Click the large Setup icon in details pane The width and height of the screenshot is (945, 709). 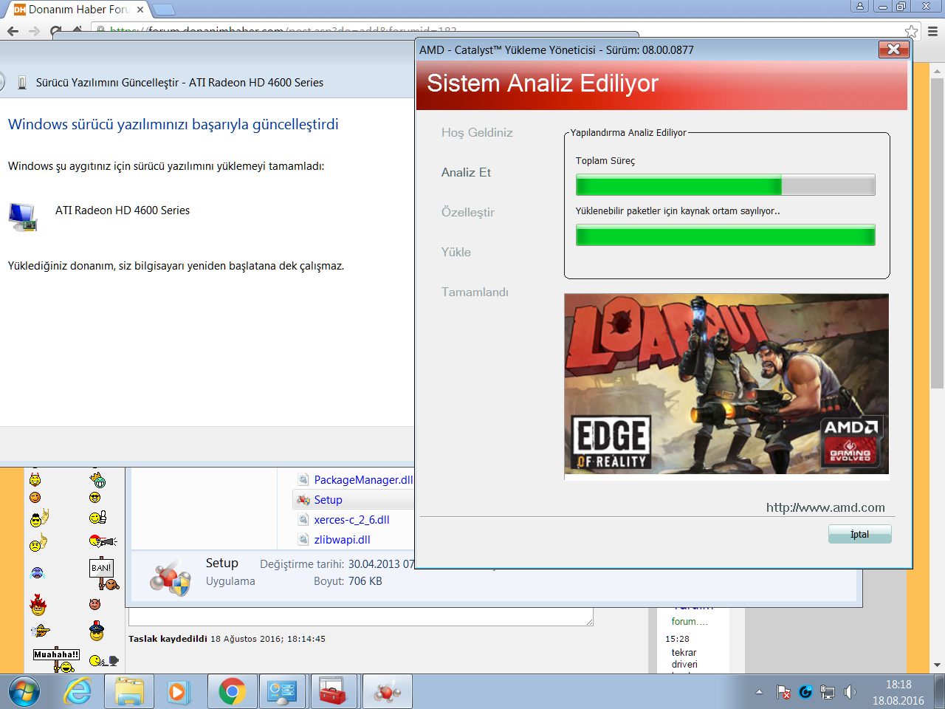(x=171, y=578)
